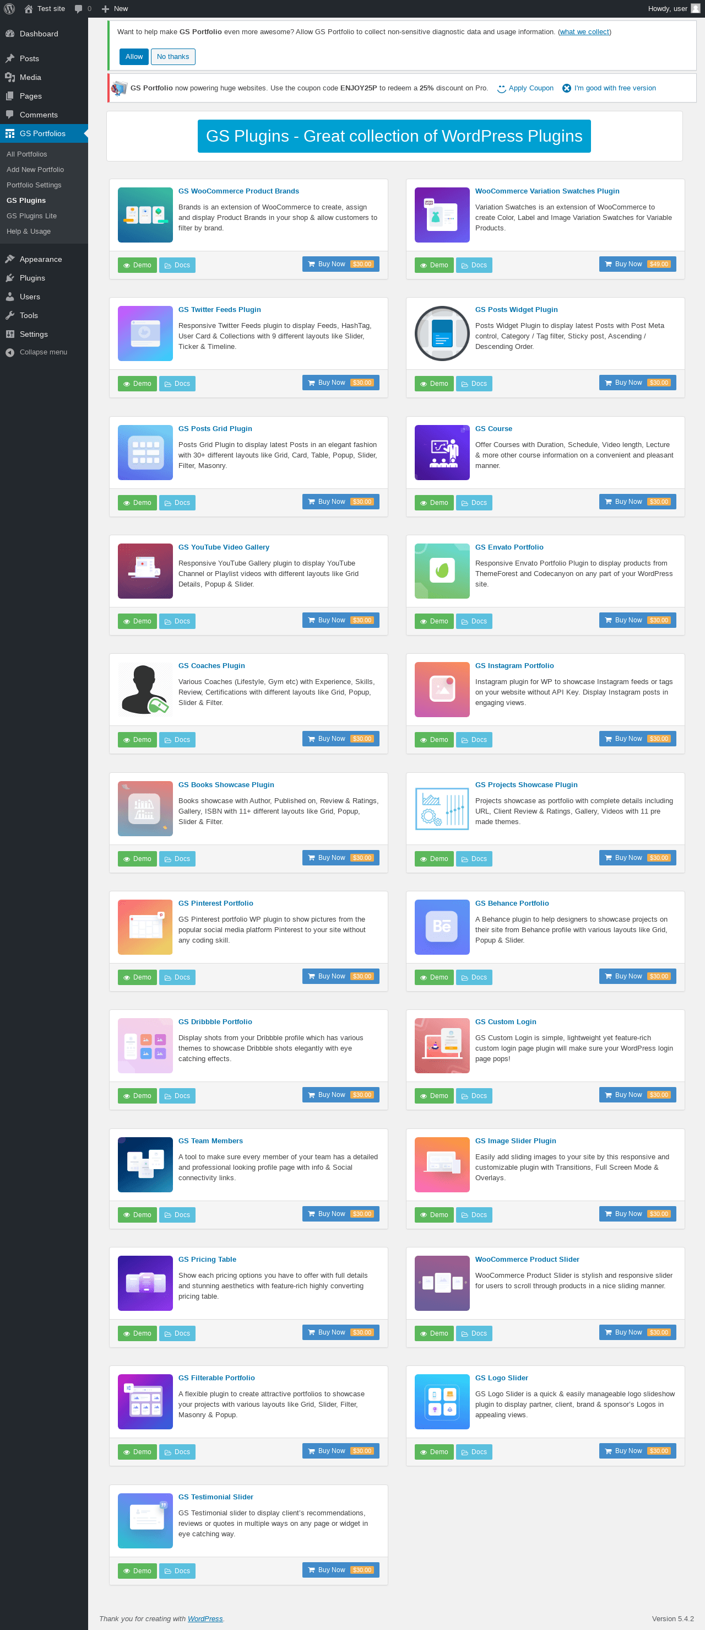View Demo of GS Filterable Portfolio
705x1630 pixels.
click(x=137, y=1452)
